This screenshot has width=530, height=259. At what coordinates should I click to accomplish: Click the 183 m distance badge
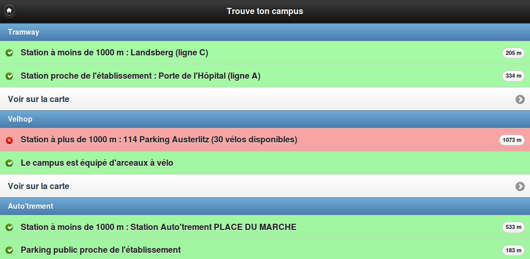click(513, 250)
